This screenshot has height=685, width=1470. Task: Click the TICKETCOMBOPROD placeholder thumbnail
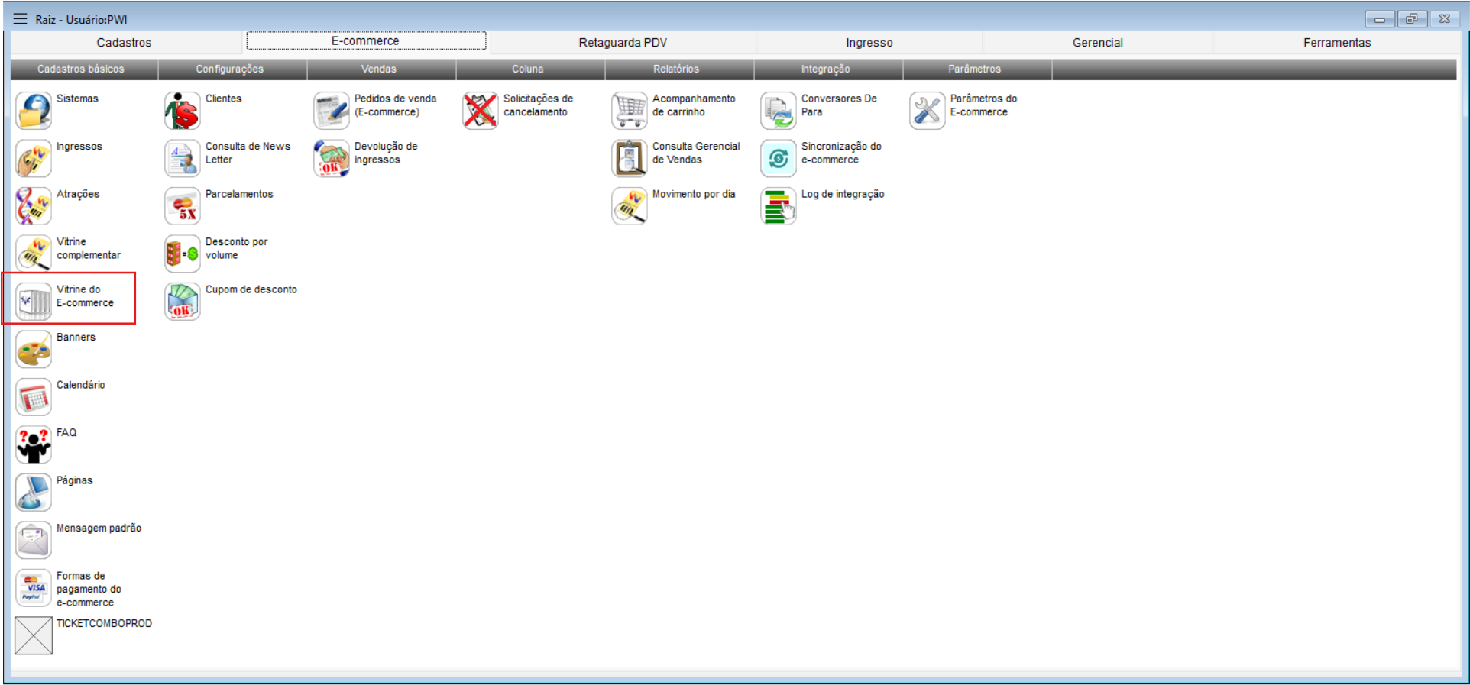(34, 635)
